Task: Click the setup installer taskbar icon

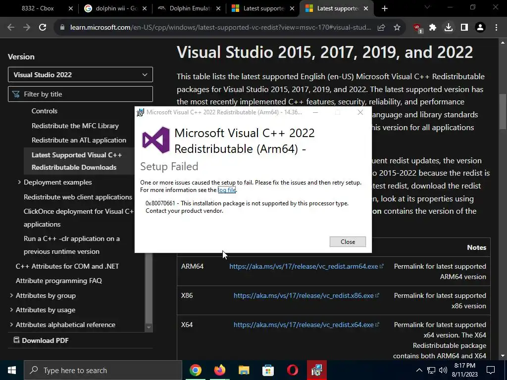Action: point(316,370)
